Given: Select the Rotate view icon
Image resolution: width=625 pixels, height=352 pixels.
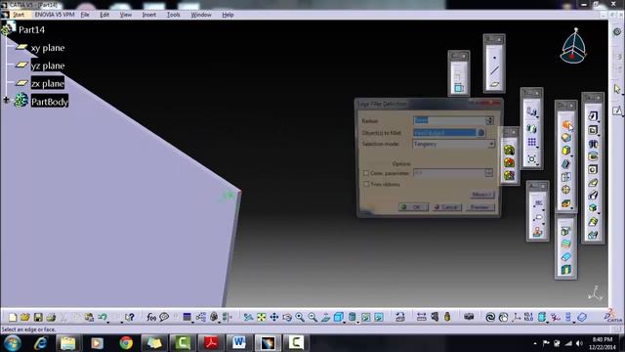Looking at the screenshot, I should pos(287,317).
